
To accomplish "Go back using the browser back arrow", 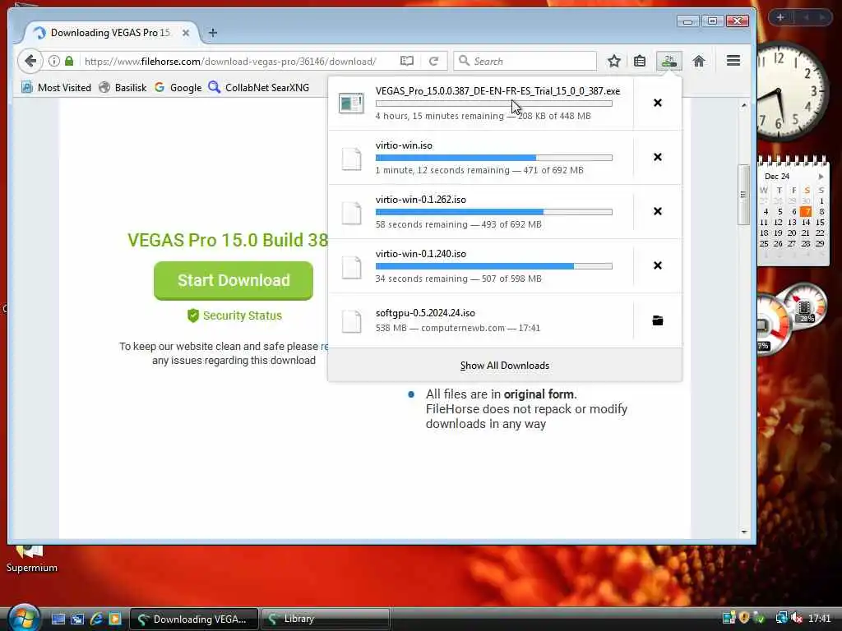I will [30, 61].
